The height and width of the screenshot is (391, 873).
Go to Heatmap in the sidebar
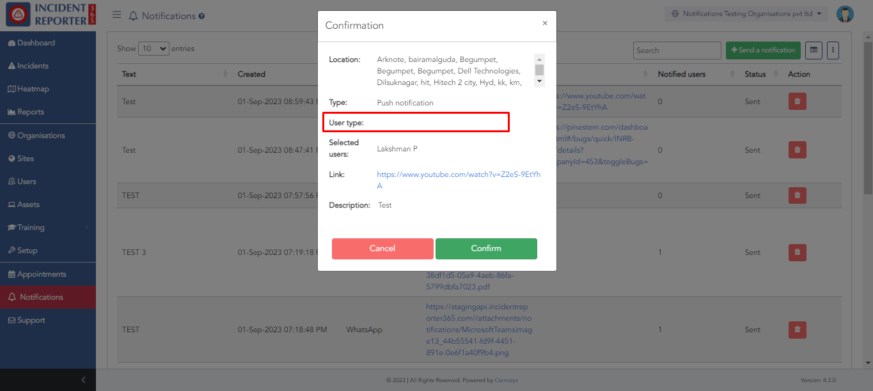(33, 89)
